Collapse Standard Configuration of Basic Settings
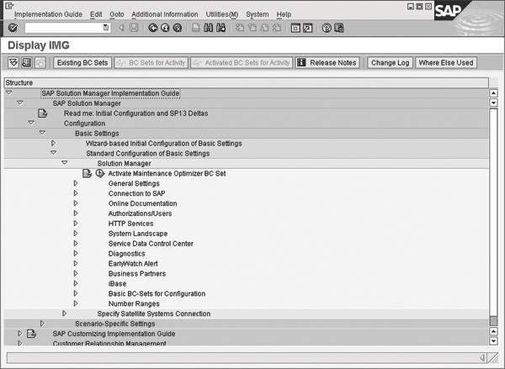Viewport: 505px width, 369px height. pos(54,153)
